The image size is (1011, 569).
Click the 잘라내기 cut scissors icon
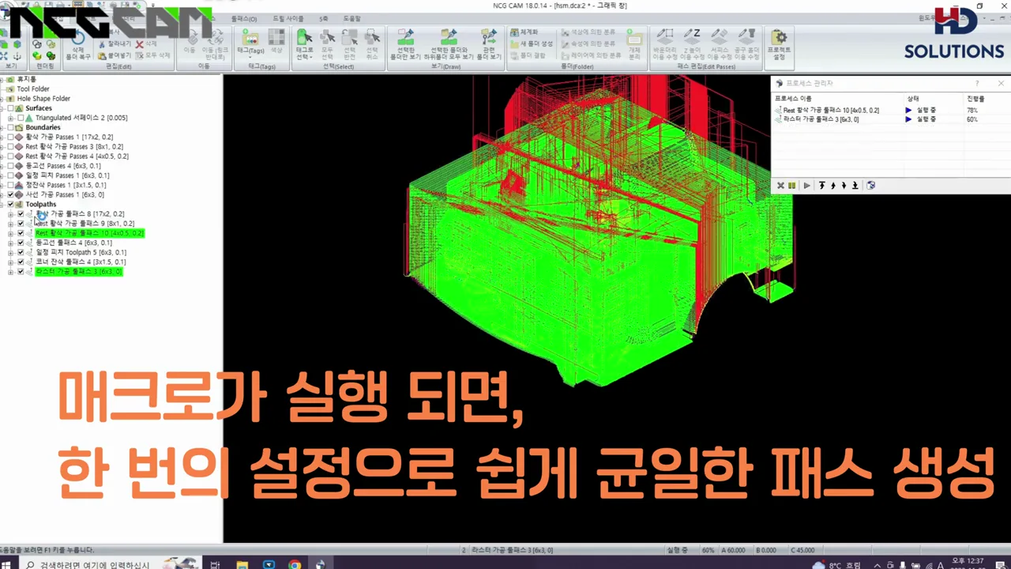pyautogui.click(x=102, y=44)
